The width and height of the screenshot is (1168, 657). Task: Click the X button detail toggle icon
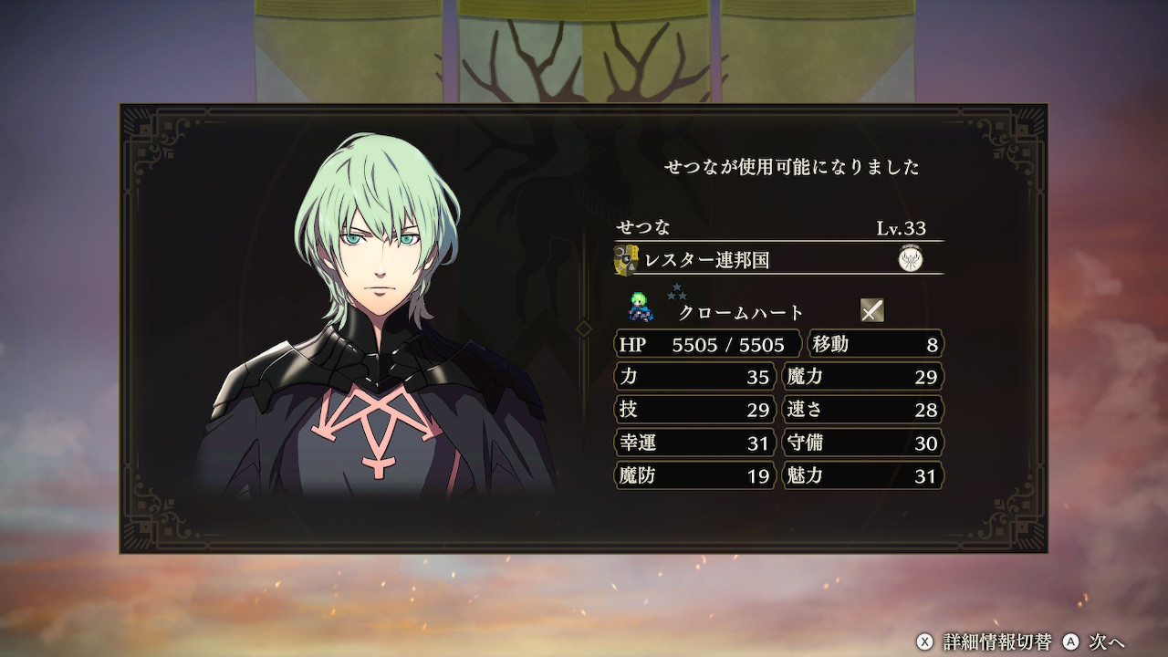[x=925, y=641]
